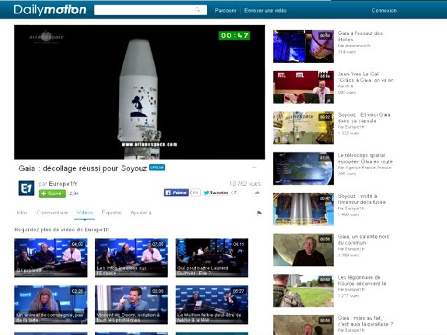Click the 10 762 vues count
The width and height of the screenshot is (447, 335).
(x=245, y=184)
